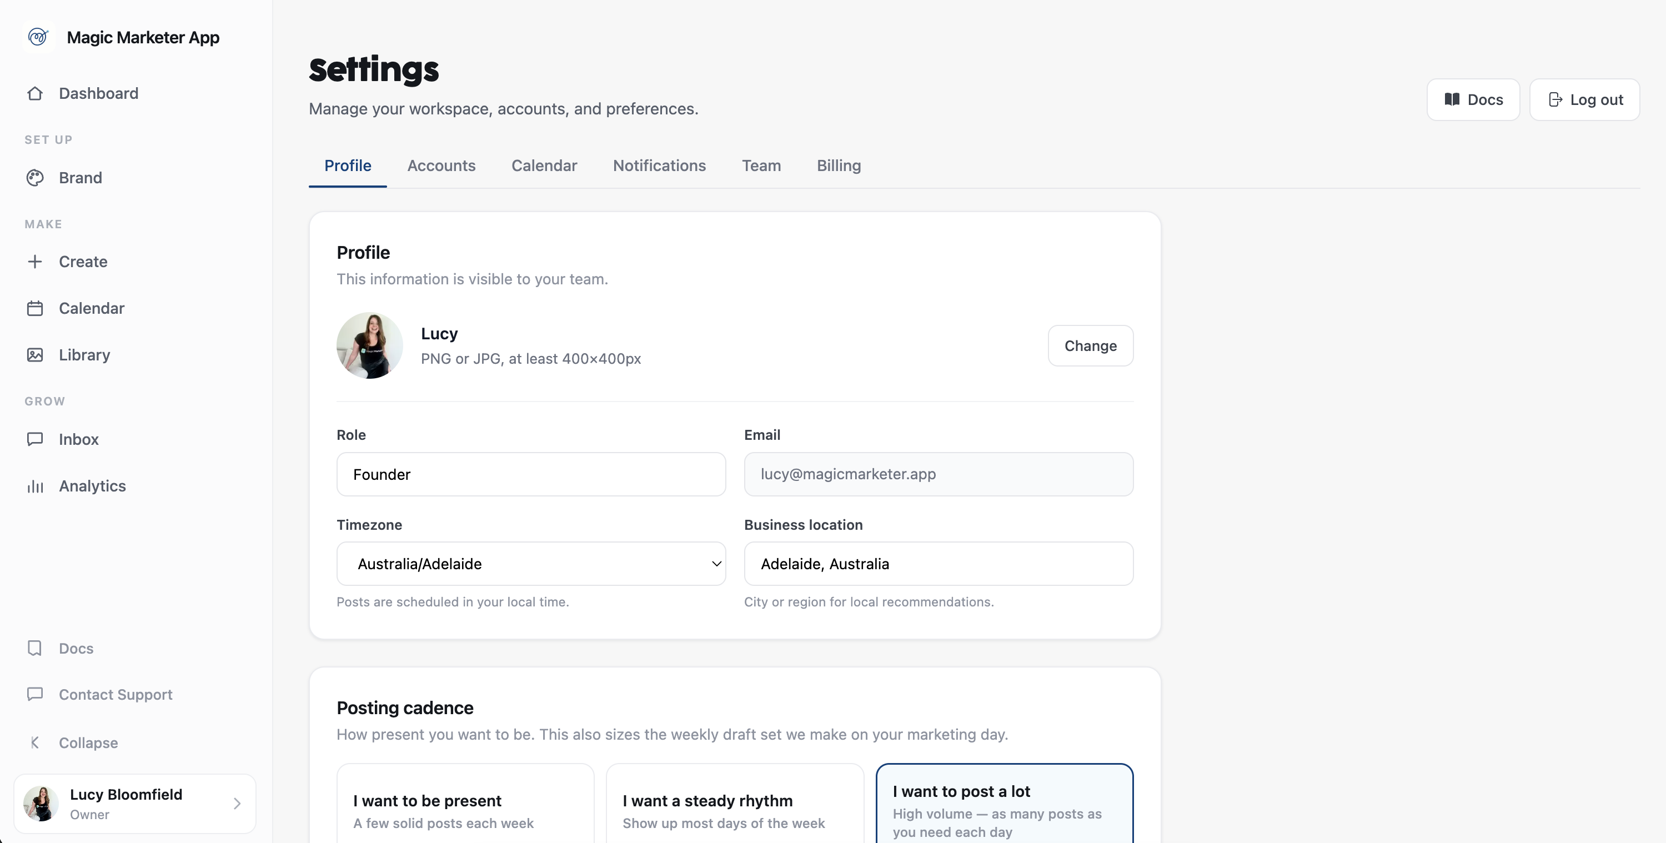Click the Library image icon
This screenshot has height=843, width=1666.
35,355
